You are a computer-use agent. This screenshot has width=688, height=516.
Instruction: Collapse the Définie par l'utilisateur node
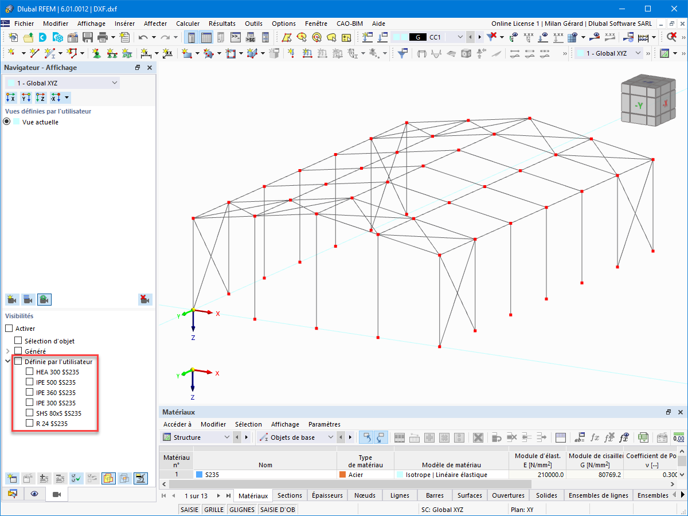(x=7, y=361)
